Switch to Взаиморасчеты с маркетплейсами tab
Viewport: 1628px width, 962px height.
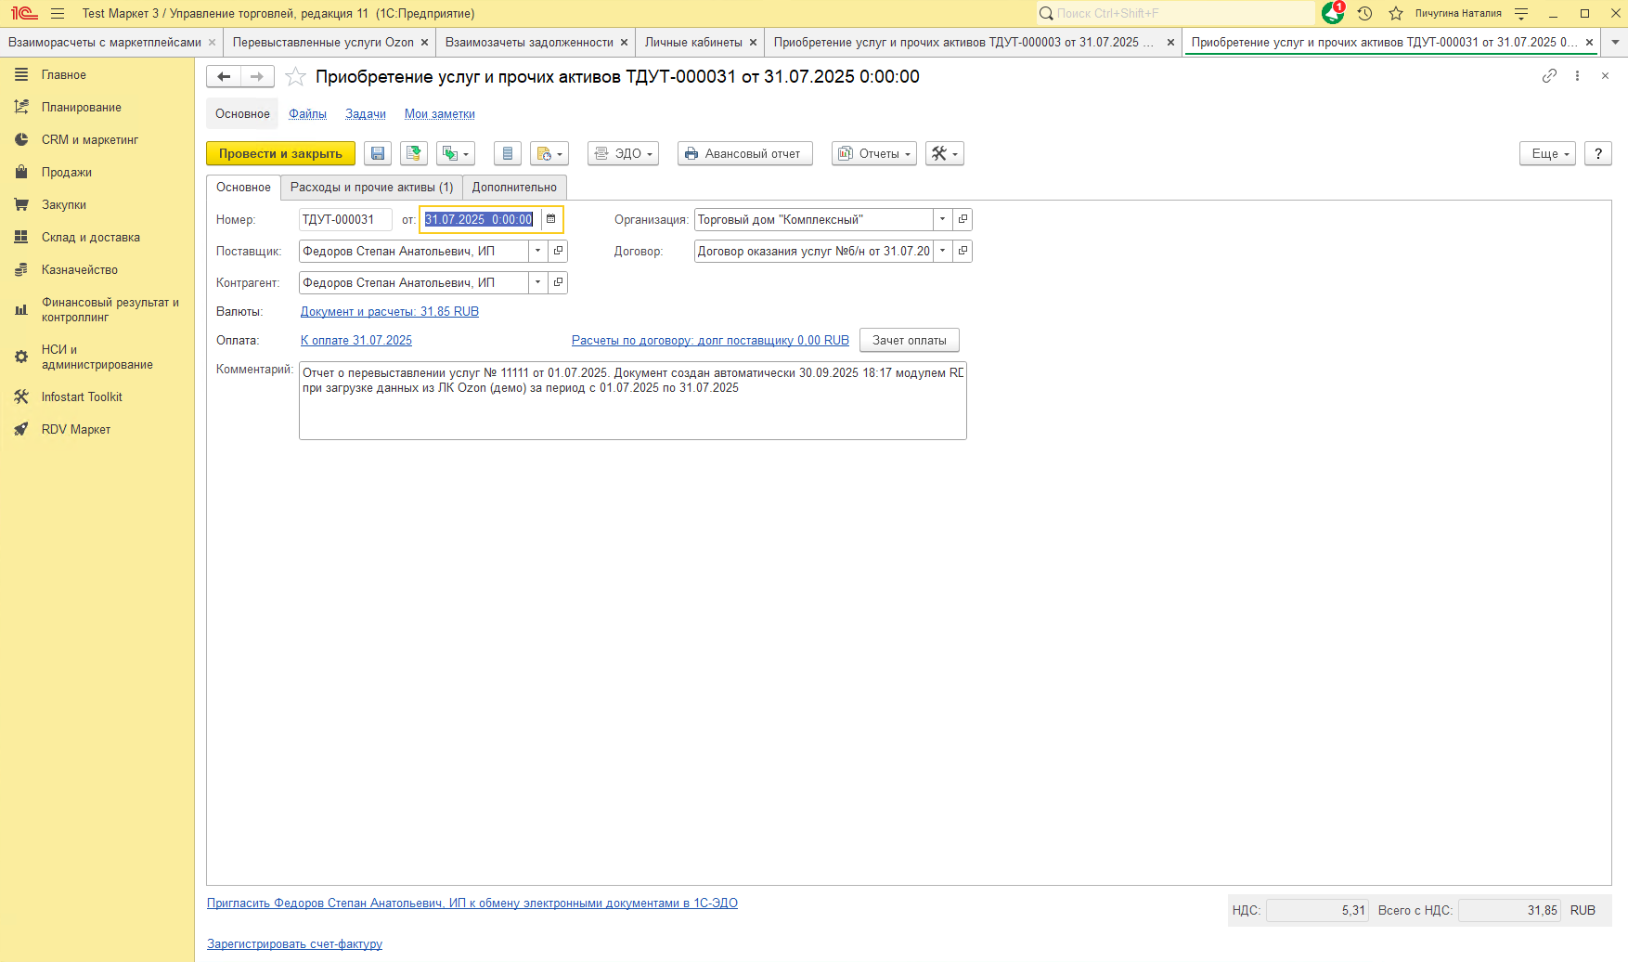[105, 43]
